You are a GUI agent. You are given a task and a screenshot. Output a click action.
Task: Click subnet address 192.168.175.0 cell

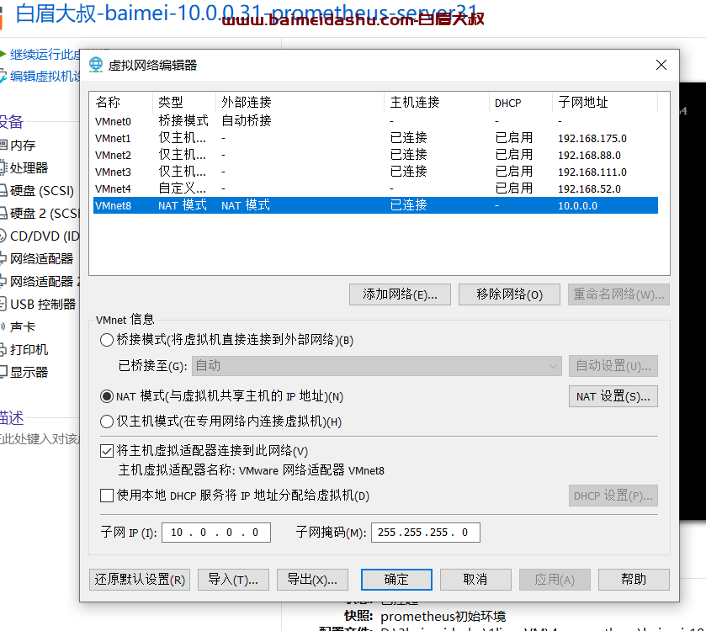592,138
